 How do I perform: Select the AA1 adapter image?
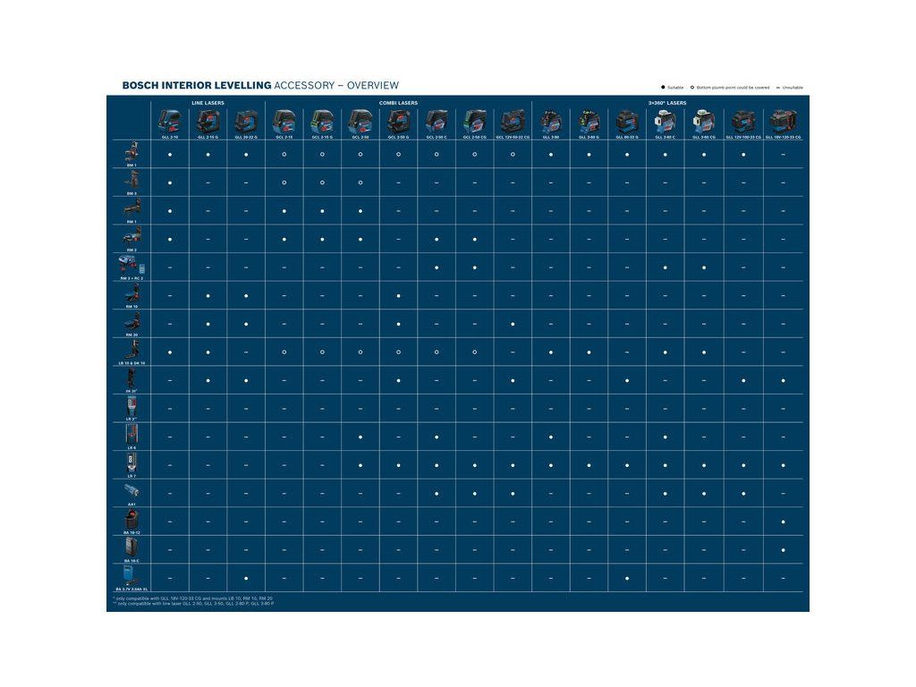(131, 491)
